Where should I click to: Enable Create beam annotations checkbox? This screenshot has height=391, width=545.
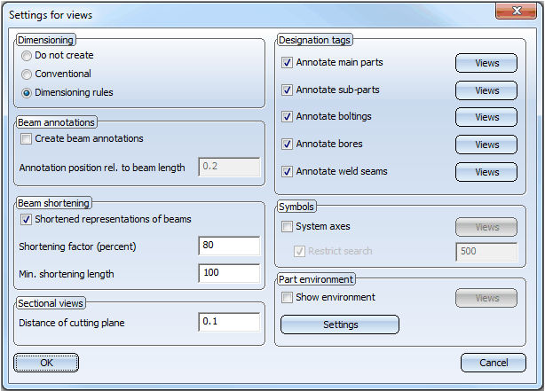pos(27,139)
